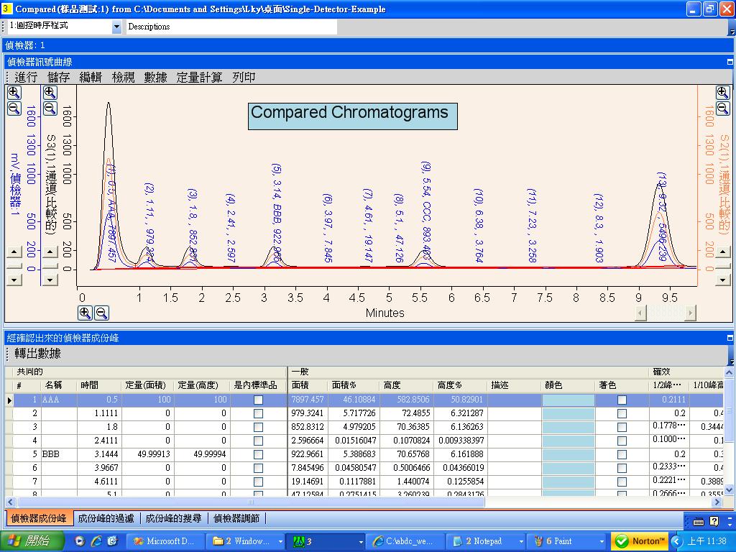
Task: Shift the S3(1) axis down with its arrow
Action: pos(51,280)
